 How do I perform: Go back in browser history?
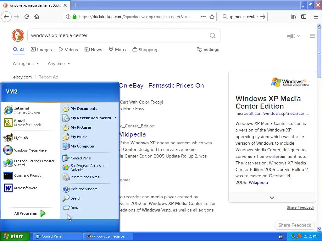(6, 17)
